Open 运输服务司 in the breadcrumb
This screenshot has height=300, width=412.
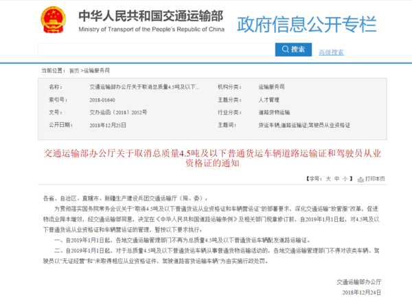coord(97,70)
